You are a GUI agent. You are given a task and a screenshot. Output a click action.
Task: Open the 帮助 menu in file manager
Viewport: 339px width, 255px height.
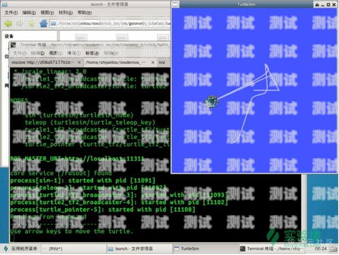point(85,12)
